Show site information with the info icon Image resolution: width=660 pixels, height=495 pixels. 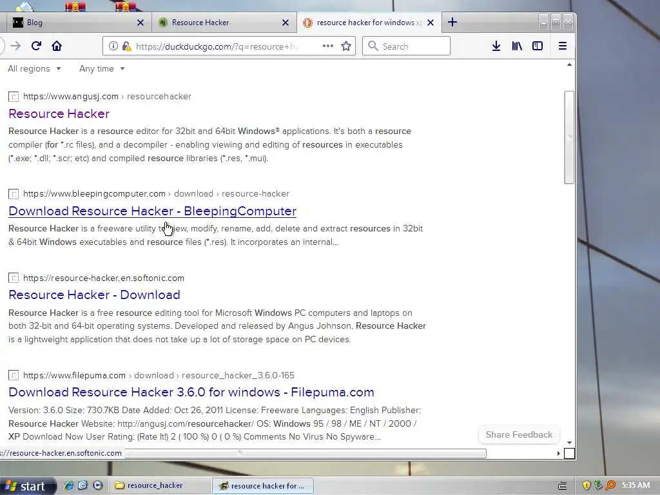click(x=113, y=46)
